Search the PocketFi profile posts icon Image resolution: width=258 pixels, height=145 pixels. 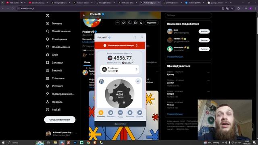129,23
